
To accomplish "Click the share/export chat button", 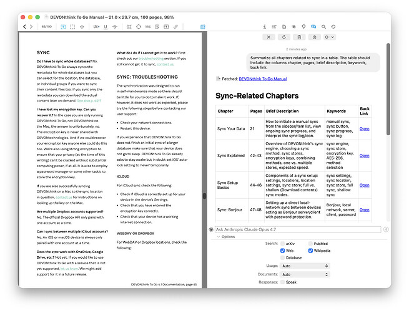I will 314,37.
